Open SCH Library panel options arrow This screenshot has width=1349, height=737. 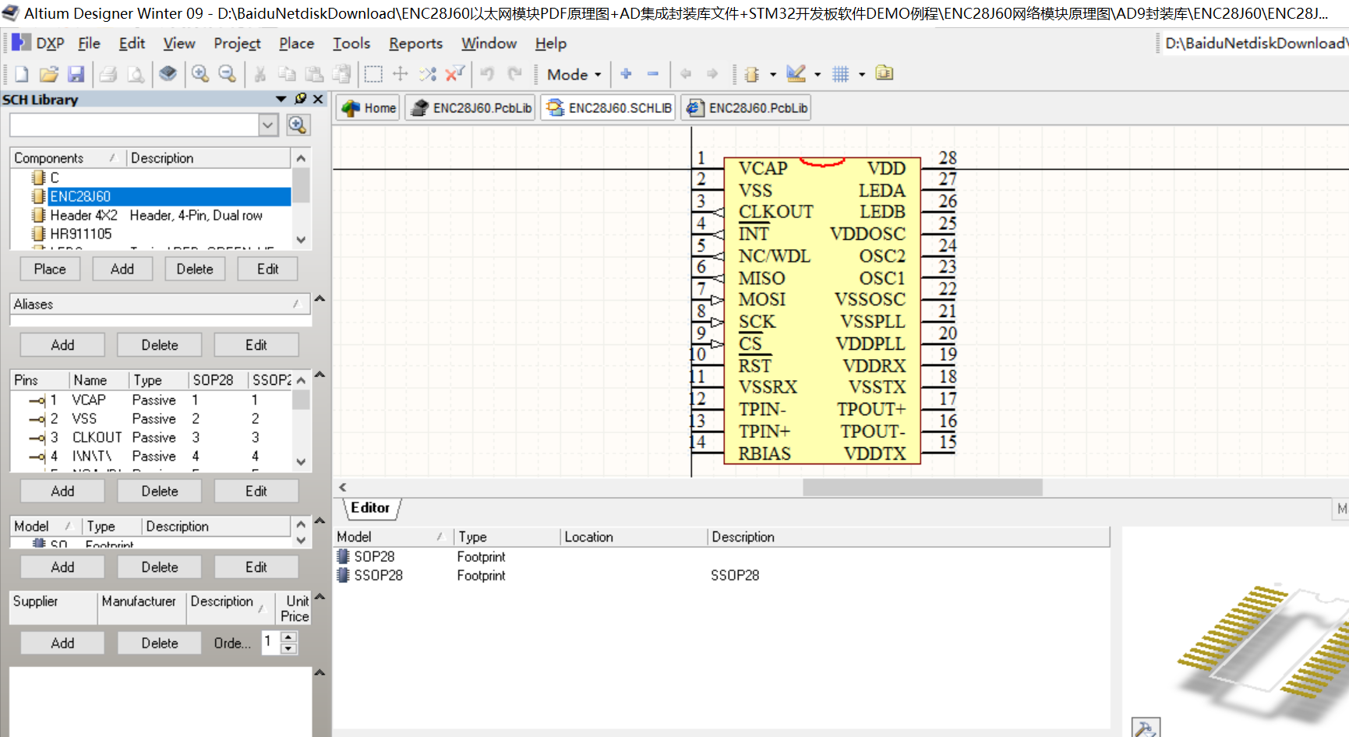(281, 99)
